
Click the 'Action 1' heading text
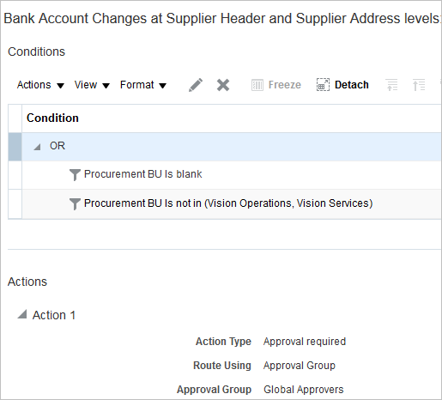[54, 315]
